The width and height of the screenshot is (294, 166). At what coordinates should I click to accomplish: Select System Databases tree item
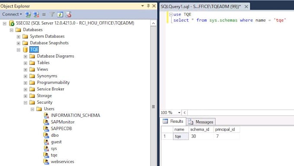point(47,36)
